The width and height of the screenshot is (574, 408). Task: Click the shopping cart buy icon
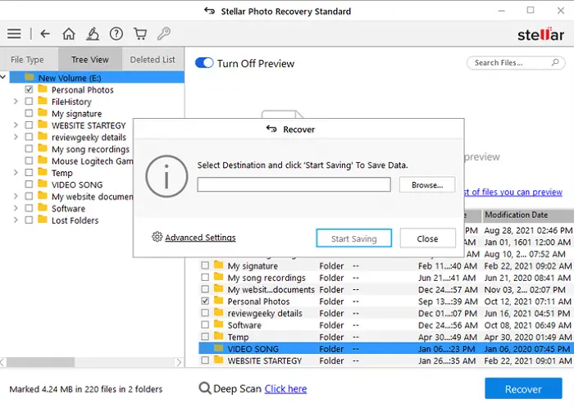coord(140,34)
